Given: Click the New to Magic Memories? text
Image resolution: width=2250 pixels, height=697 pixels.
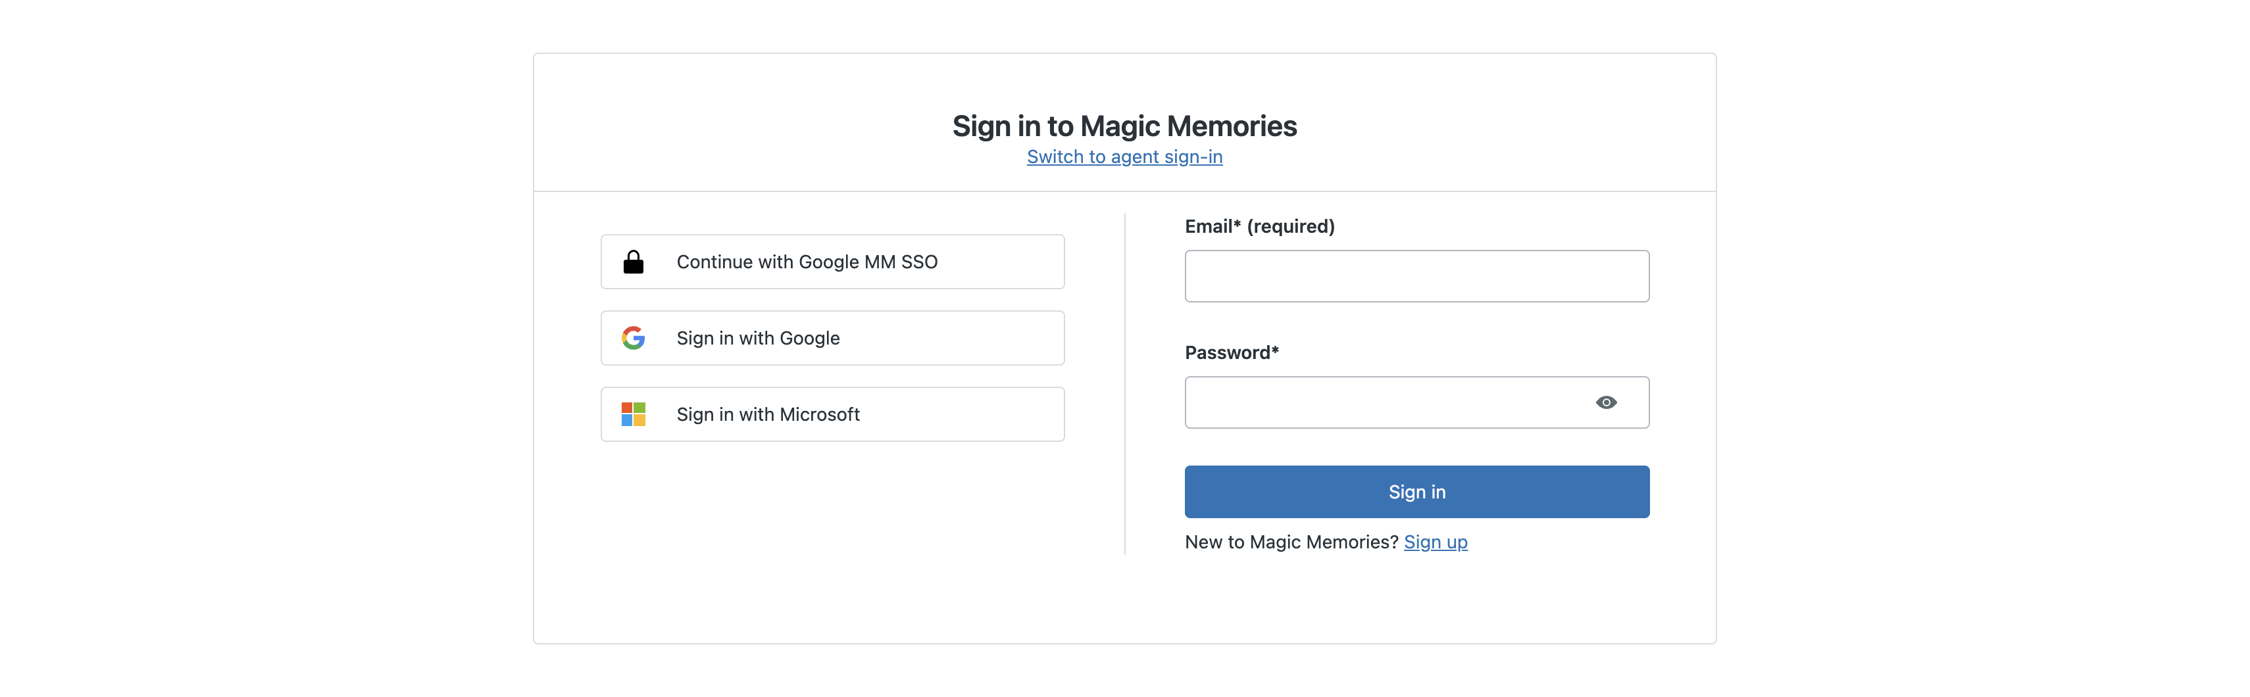Looking at the screenshot, I should point(1291,542).
